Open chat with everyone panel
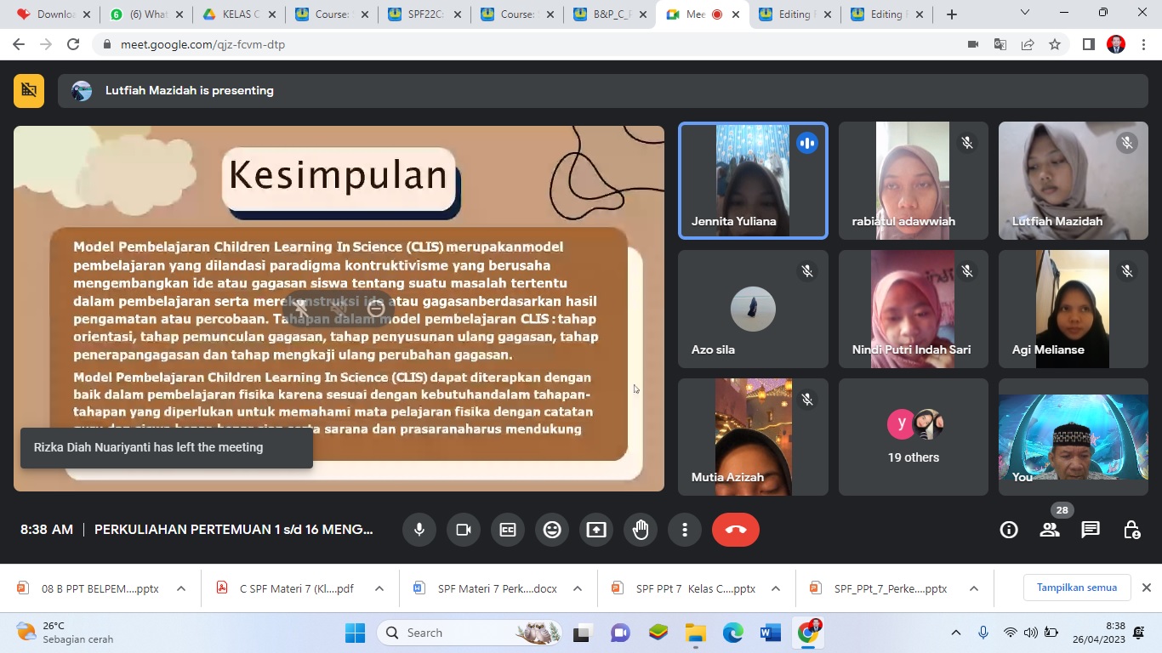 click(1091, 530)
